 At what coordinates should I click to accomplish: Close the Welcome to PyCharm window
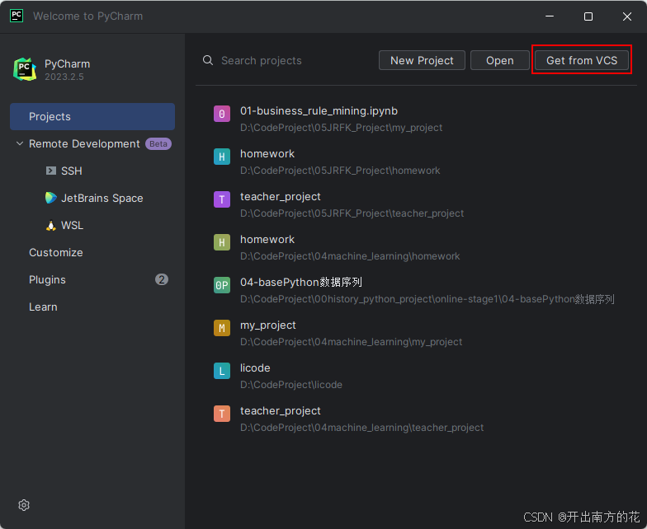tap(627, 16)
